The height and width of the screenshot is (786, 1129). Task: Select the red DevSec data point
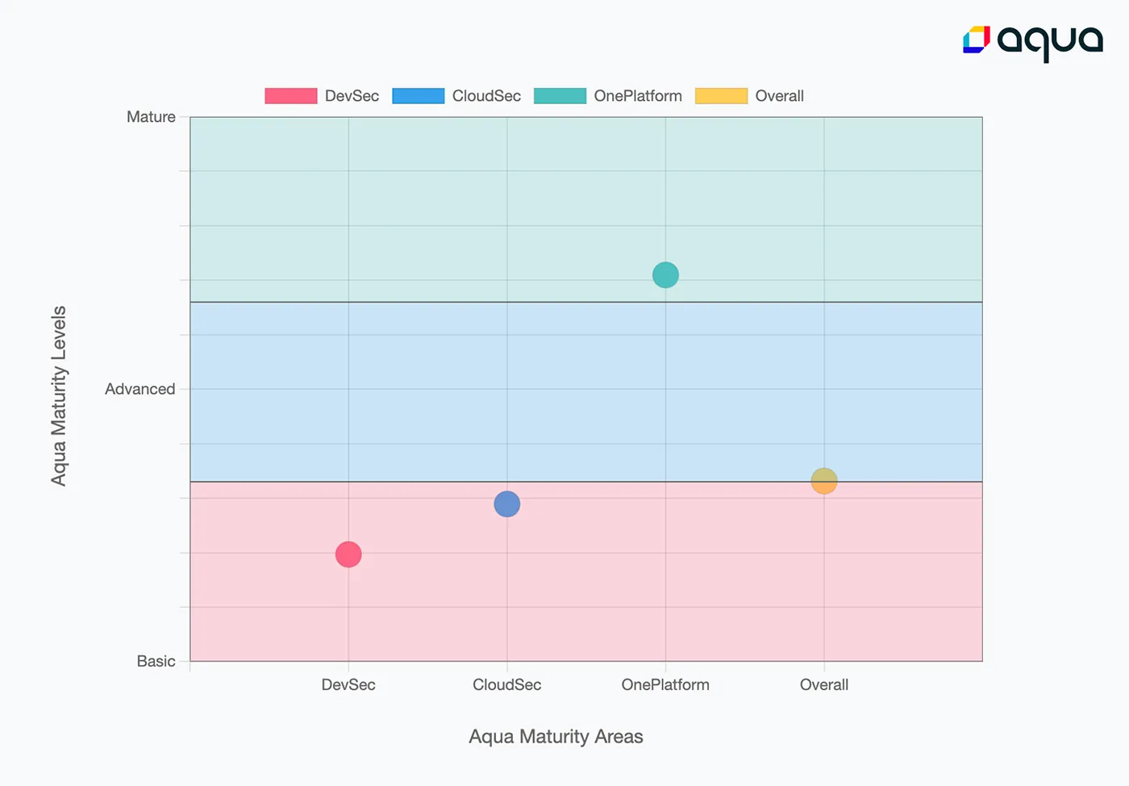(x=348, y=554)
